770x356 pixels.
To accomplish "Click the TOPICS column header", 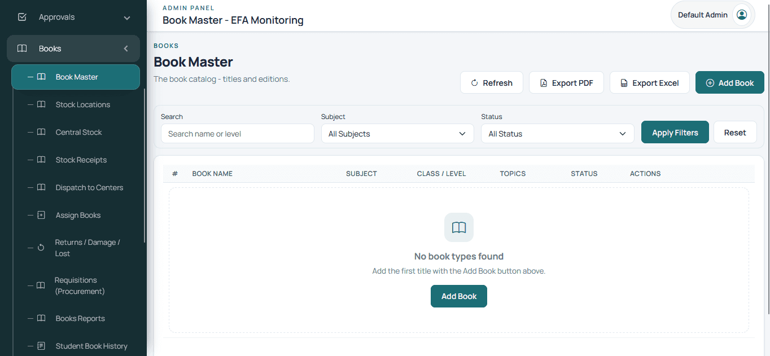I will [x=513, y=174].
